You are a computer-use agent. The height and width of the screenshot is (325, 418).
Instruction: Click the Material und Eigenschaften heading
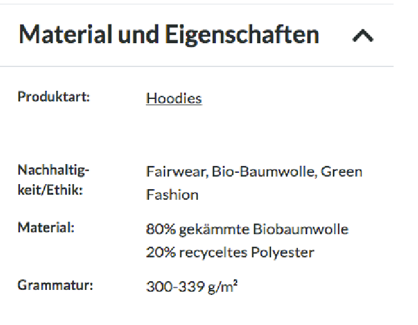[x=169, y=35]
